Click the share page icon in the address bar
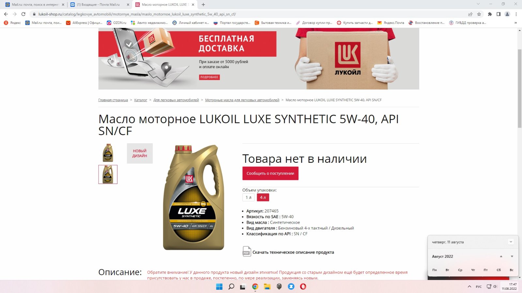 tap(470, 14)
